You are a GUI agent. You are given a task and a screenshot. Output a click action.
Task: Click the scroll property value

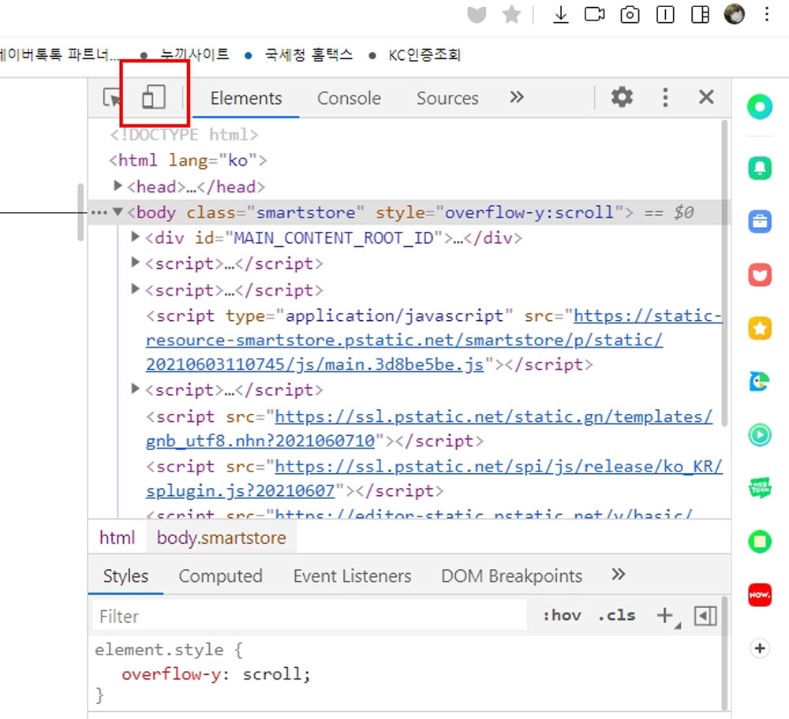(x=272, y=674)
